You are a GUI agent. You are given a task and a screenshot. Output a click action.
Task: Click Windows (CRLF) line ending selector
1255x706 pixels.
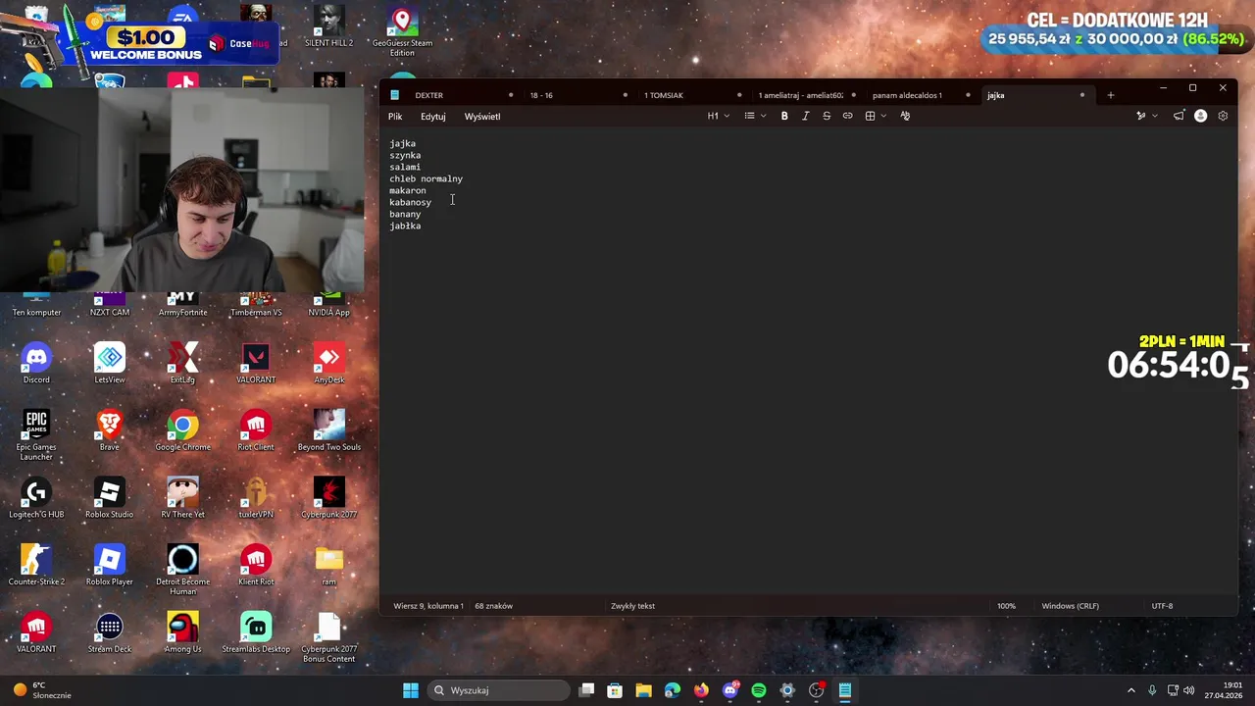(1070, 606)
